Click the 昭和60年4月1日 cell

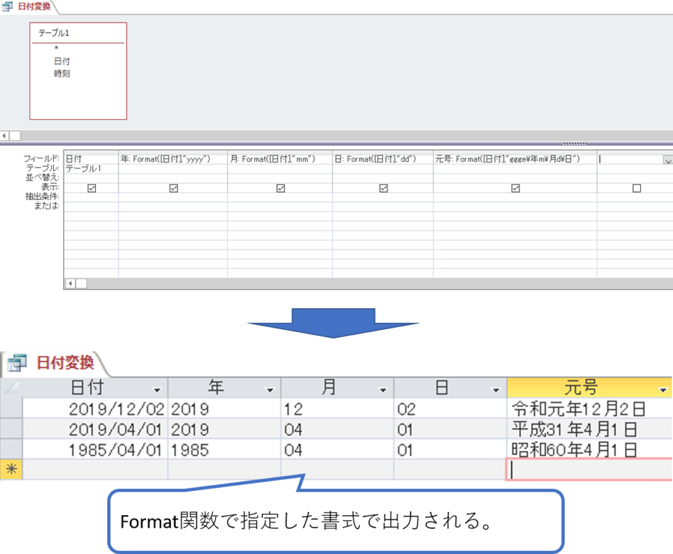[590, 450]
